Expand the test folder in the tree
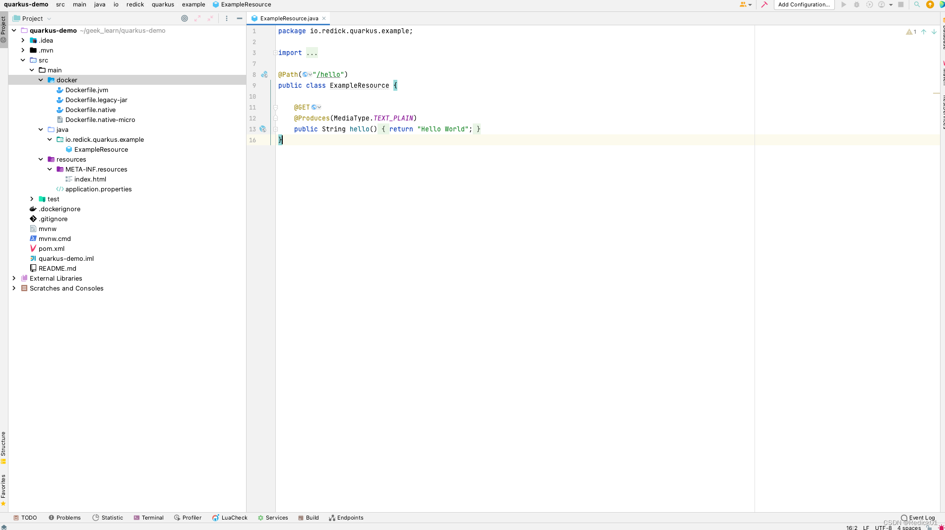The height and width of the screenshot is (530, 945). (x=32, y=199)
